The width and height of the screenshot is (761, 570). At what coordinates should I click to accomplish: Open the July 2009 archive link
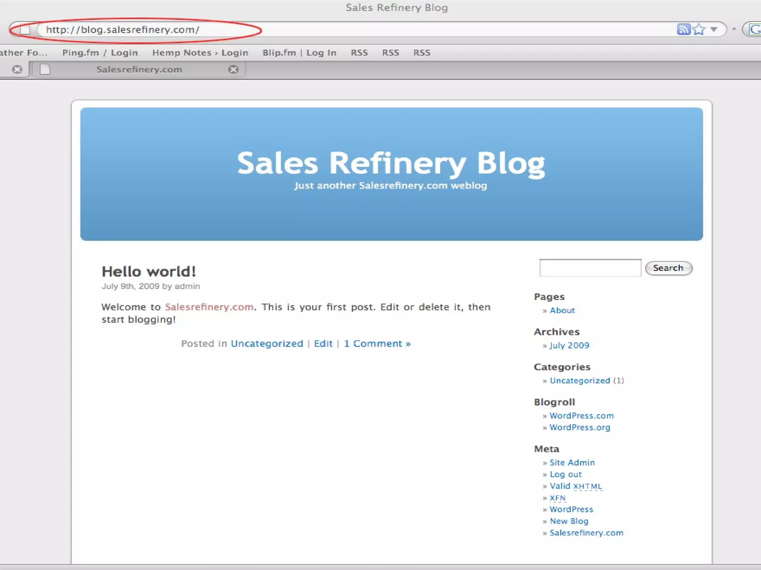click(x=569, y=345)
